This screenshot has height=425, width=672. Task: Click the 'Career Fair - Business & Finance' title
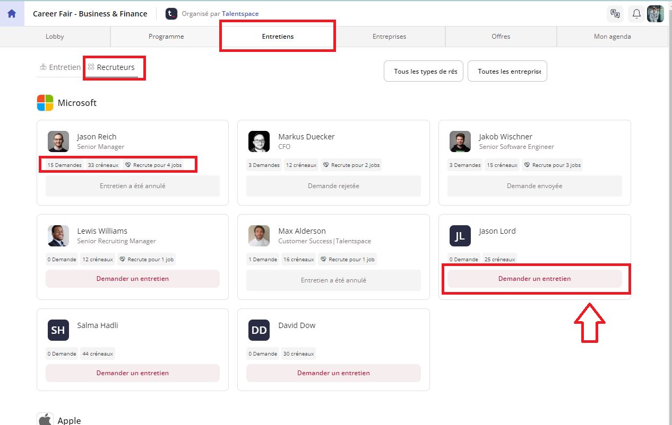pyautogui.click(x=90, y=14)
